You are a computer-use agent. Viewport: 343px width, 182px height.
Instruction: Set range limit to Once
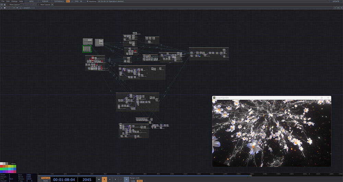pyautogui.click(x=140, y=181)
